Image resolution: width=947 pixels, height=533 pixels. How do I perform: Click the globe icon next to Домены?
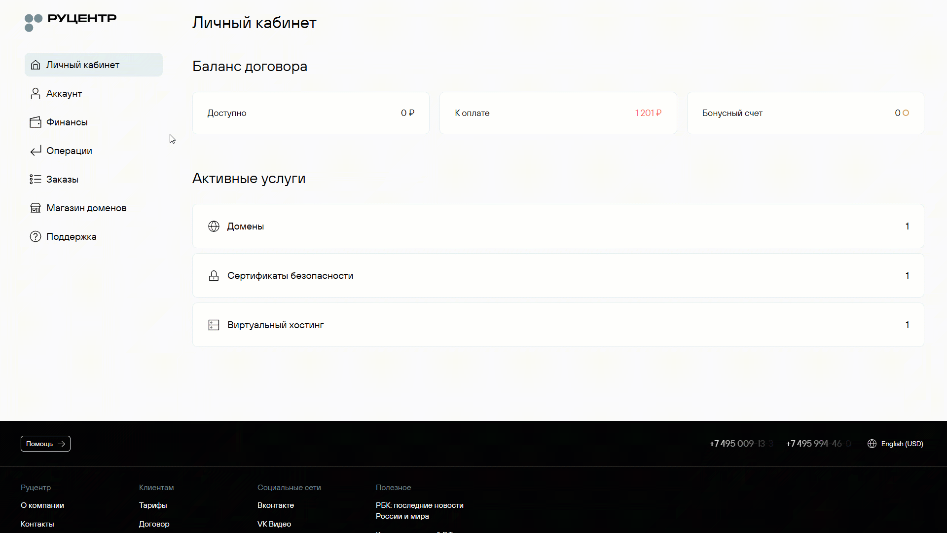(214, 226)
